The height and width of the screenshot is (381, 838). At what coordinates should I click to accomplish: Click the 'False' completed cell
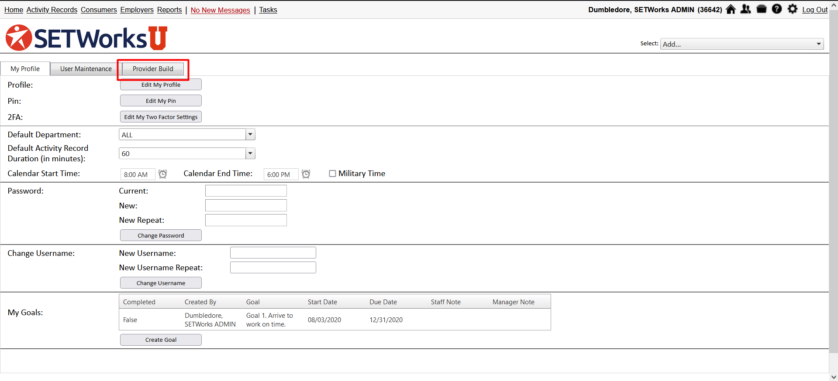(130, 320)
